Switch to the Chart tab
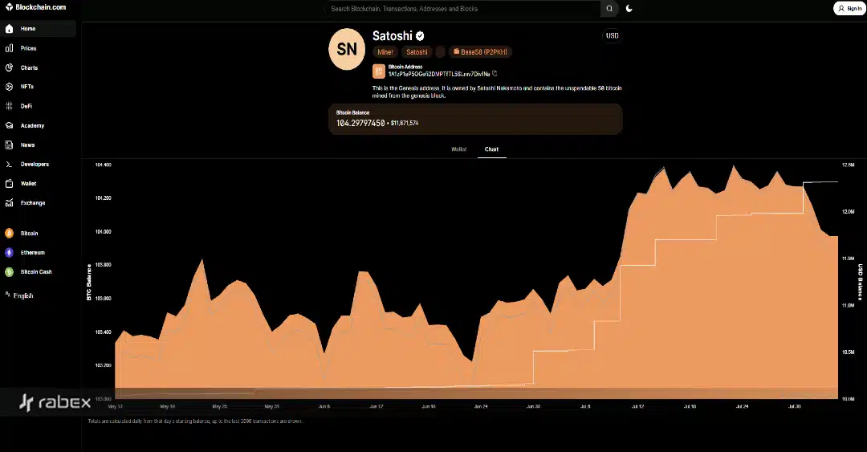Screen dimensions: 867x452 (491, 149)
